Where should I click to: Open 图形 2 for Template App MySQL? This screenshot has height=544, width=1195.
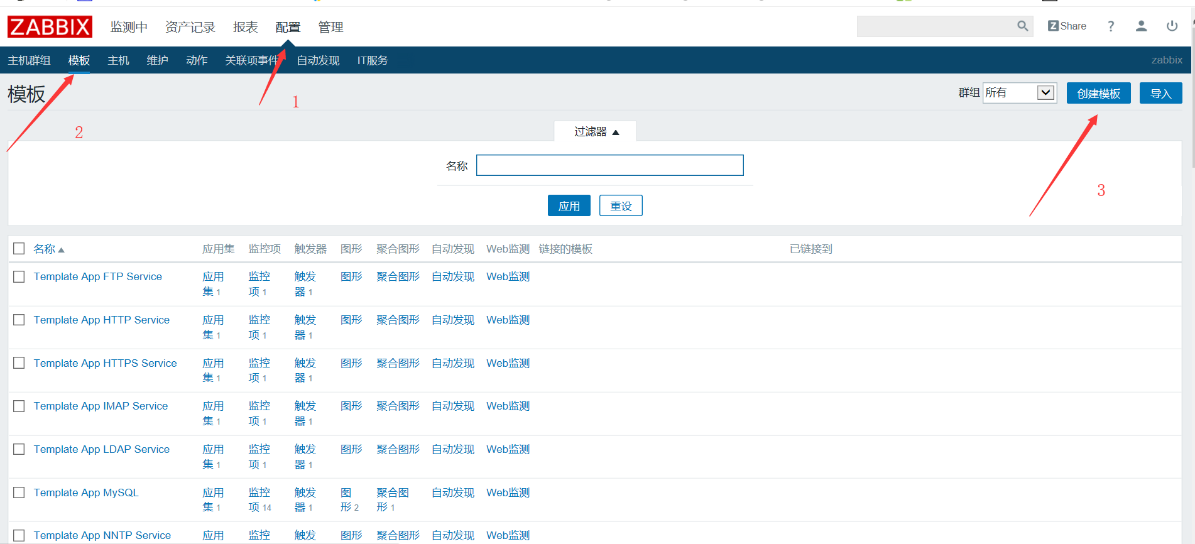349,499
